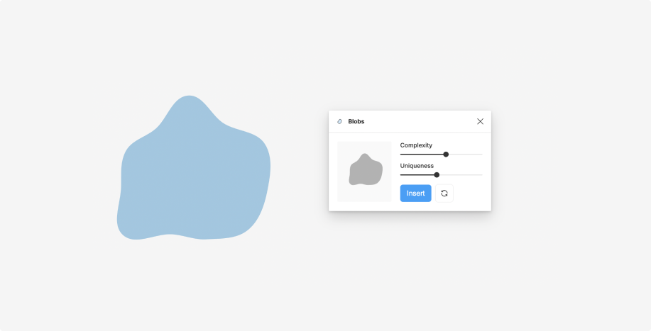The image size is (651, 331).
Task: Click the Complexity slider handle
Action: click(446, 155)
